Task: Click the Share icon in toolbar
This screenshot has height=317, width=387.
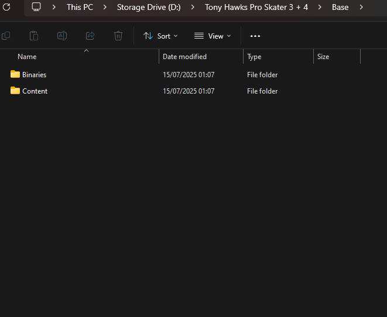Action: tap(90, 36)
